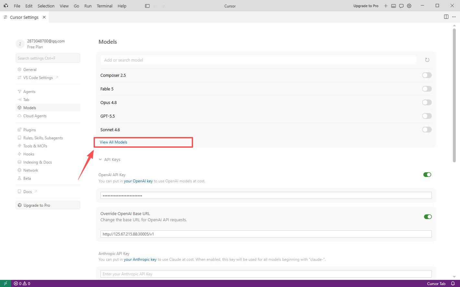
Task: Open notifications bell in status bar
Action: click(x=453, y=283)
